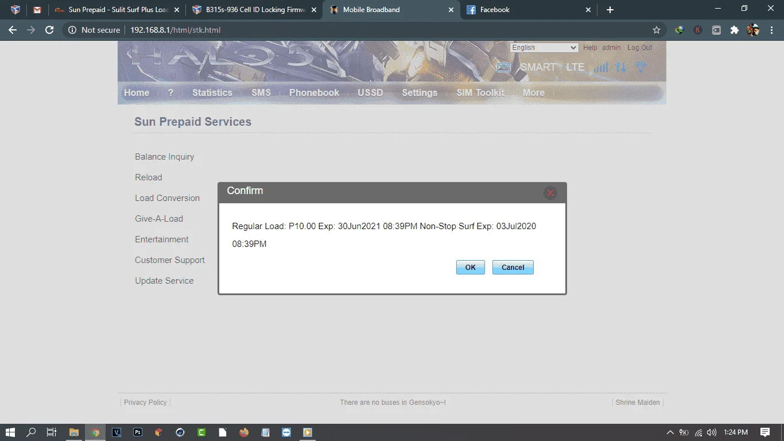Switch to the B315s-936 Cell ID Locking tab
Image resolution: width=784 pixels, height=441 pixels.
click(x=255, y=10)
